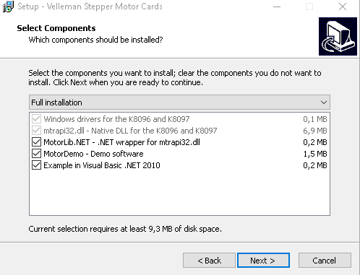
Task: Click the computer install wizard image
Action: 338,36
